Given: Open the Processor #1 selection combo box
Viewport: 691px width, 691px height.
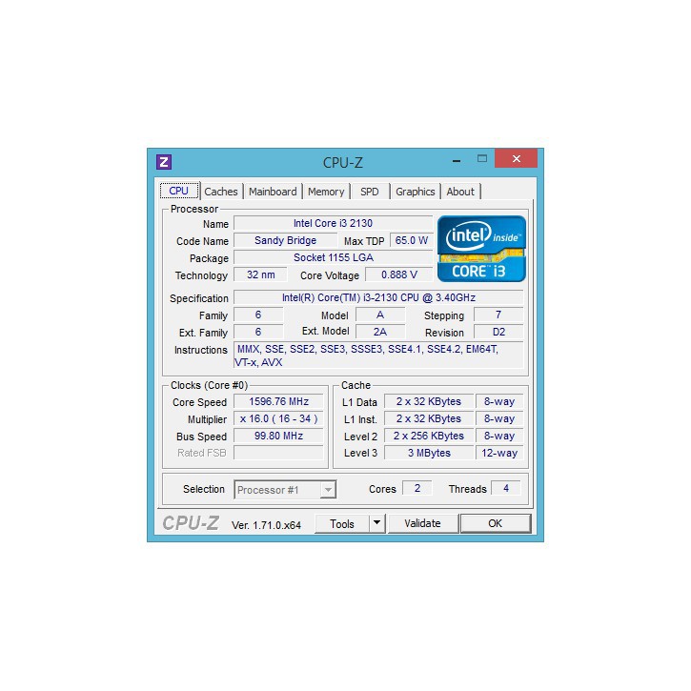Looking at the screenshot, I should (x=285, y=490).
